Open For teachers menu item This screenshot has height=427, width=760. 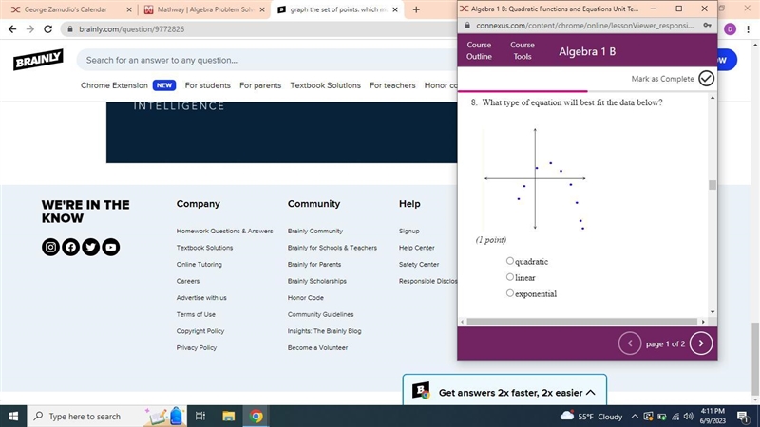tap(392, 85)
